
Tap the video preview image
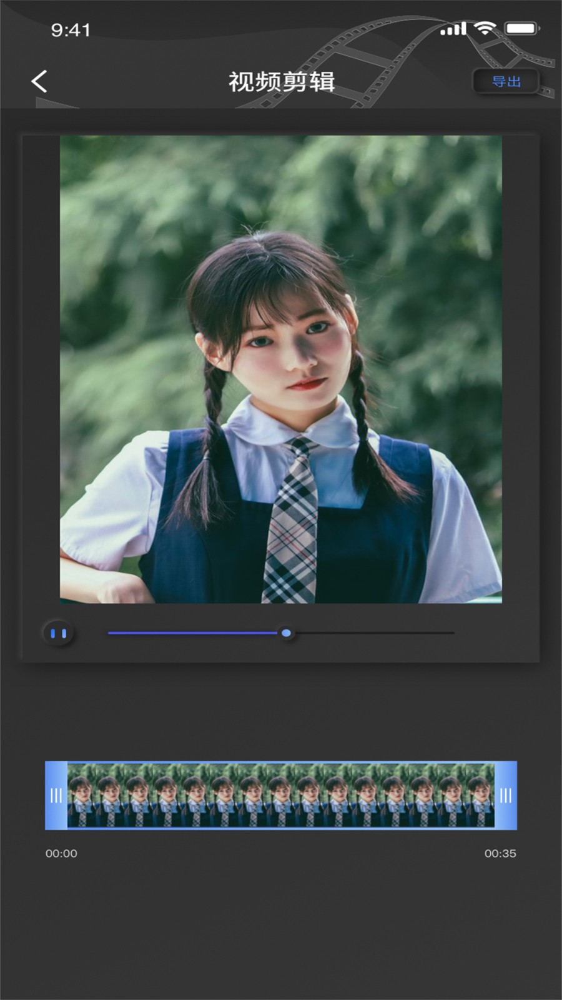[x=281, y=369]
